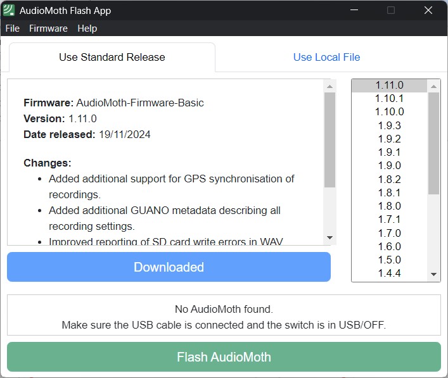Click the Flash AudioMoth button

point(224,357)
